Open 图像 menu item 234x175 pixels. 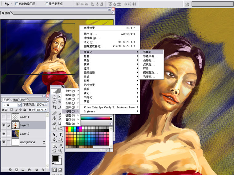pyautogui.click(x=71, y=99)
